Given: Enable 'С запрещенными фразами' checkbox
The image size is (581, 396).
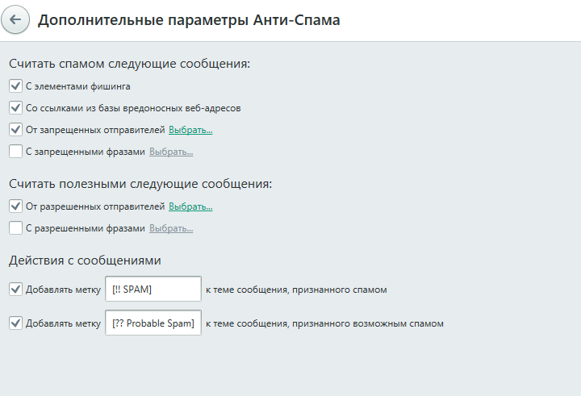Looking at the screenshot, I should 16,151.
